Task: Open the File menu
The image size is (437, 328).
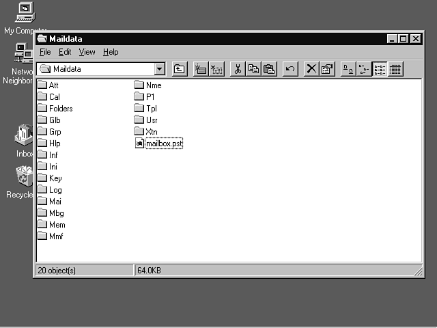Action: [45, 52]
